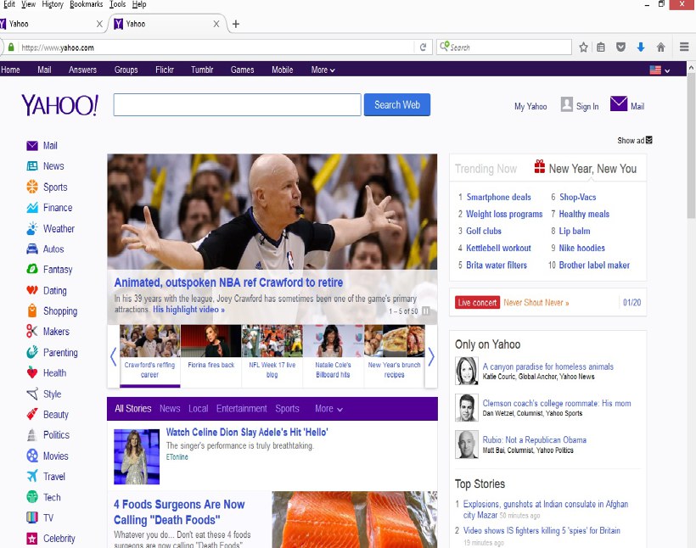Pause the featured story slideshow
Screen dimensions: 696x548
pos(426,310)
